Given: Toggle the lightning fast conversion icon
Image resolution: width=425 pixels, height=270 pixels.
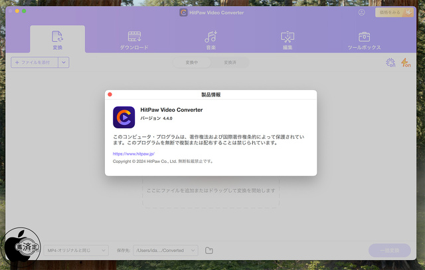Looking at the screenshot, I should [x=405, y=63].
